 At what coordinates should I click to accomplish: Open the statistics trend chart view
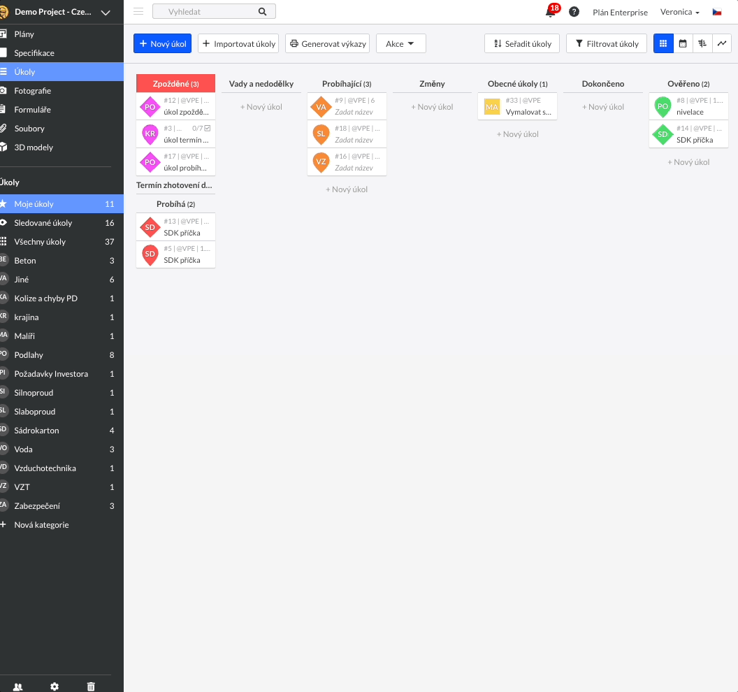click(722, 43)
